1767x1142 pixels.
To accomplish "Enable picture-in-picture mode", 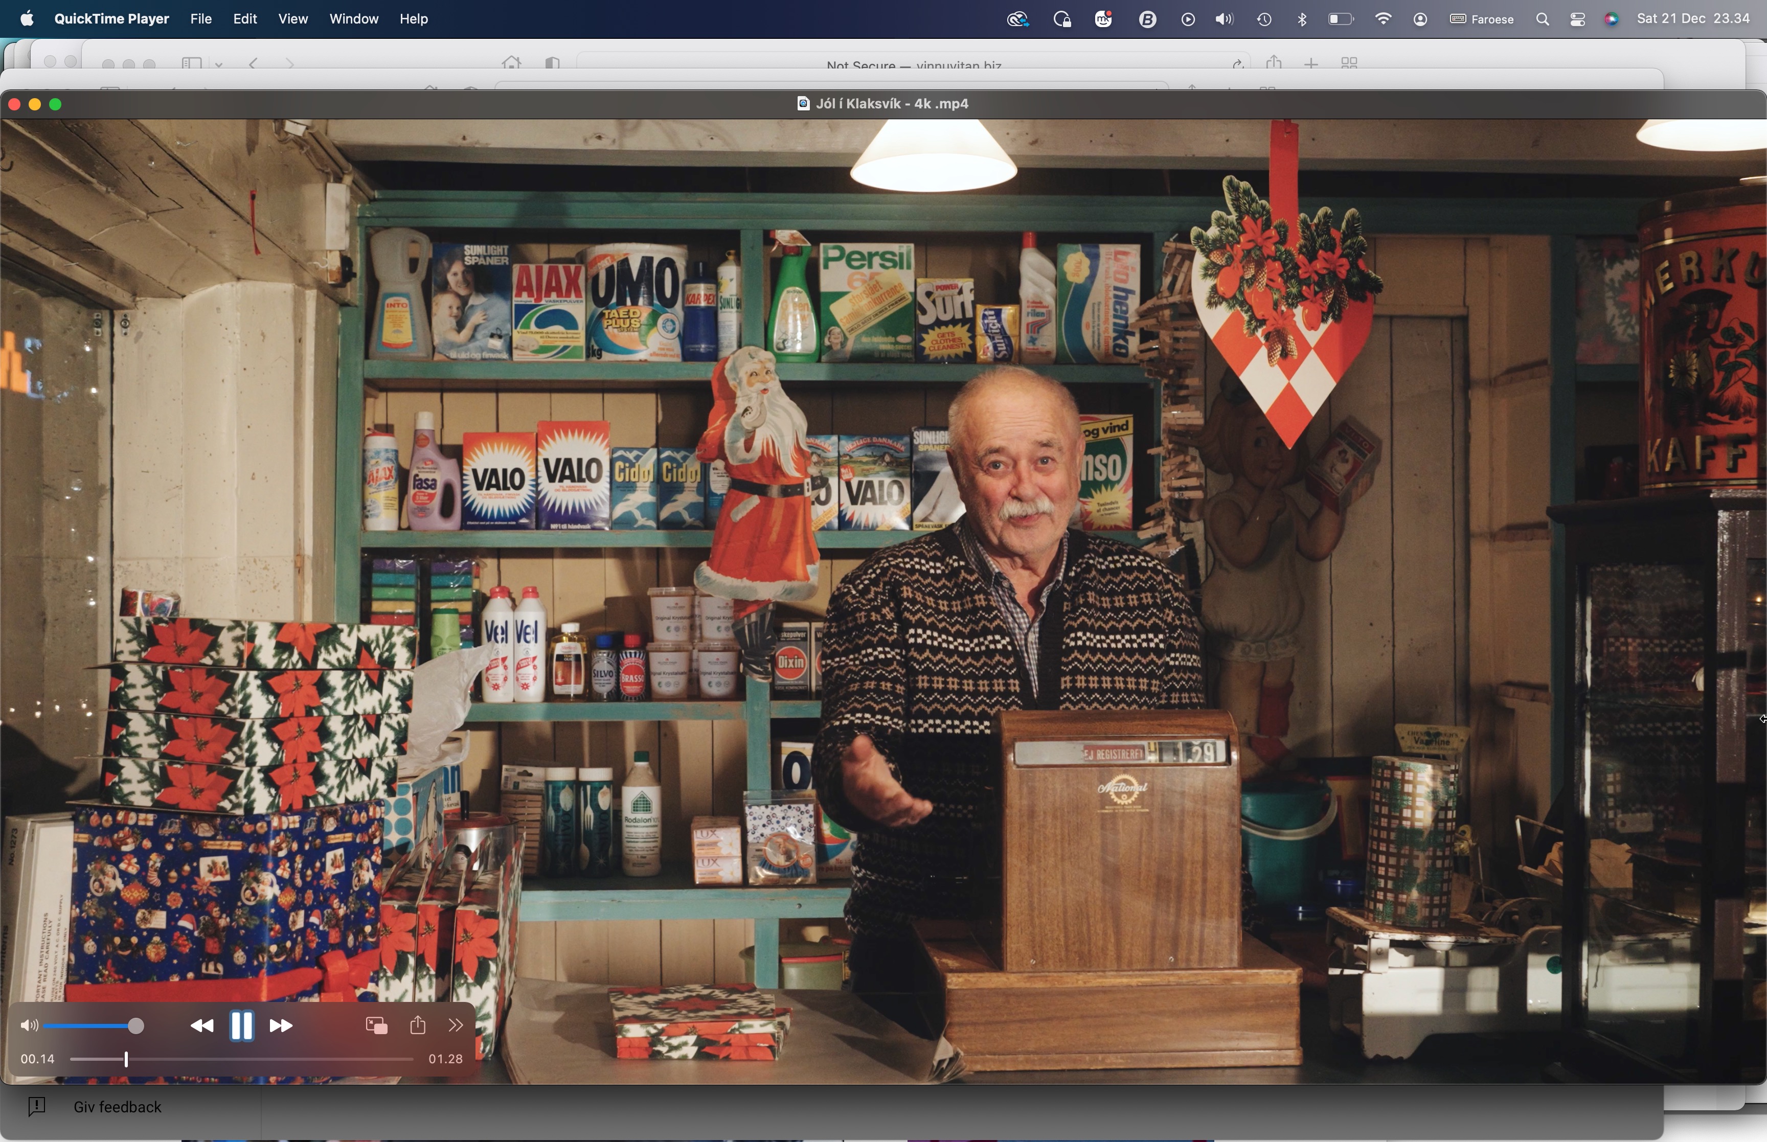I will pos(377,1025).
